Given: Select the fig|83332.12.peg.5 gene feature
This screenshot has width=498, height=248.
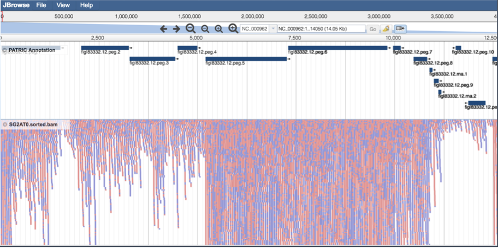Looking at the screenshot, I should [246, 59].
